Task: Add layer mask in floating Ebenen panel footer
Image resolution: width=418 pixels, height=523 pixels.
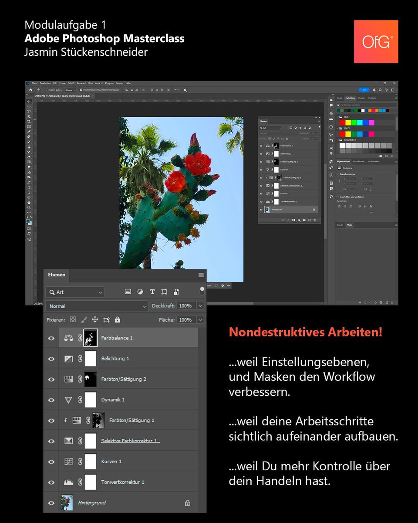Action: (x=293, y=220)
